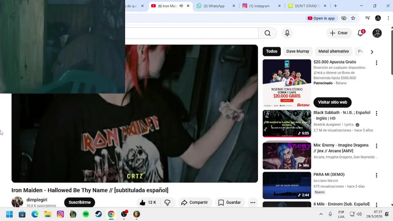Viewport: 393px width, 221px height.
Task: Click the video title Hallowed Be Thy Name
Action: [x=90, y=190]
